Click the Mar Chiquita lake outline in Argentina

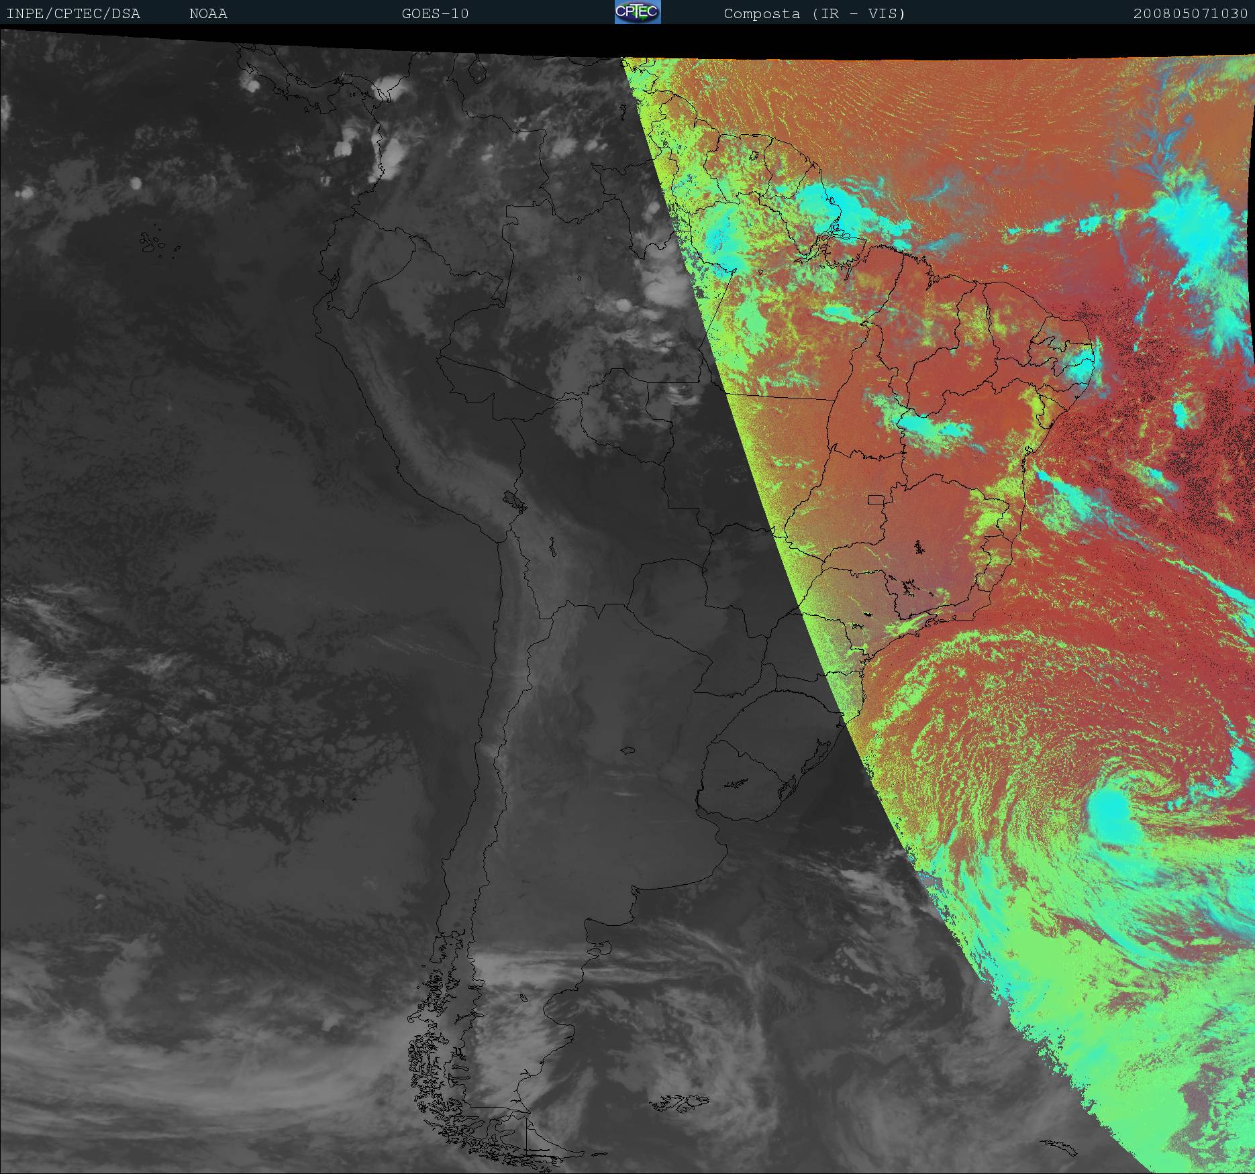click(x=628, y=751)
